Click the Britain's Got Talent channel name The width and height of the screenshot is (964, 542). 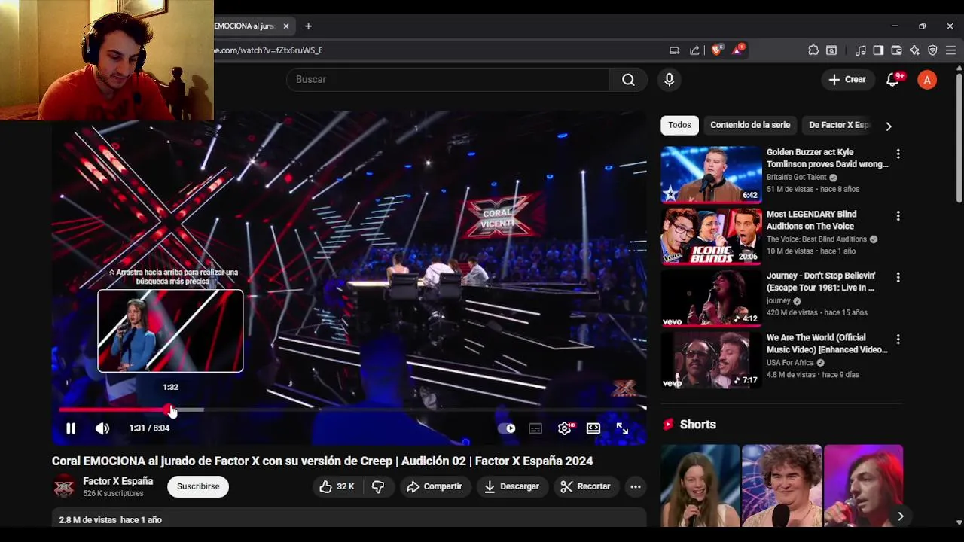[x=796, y=178]
